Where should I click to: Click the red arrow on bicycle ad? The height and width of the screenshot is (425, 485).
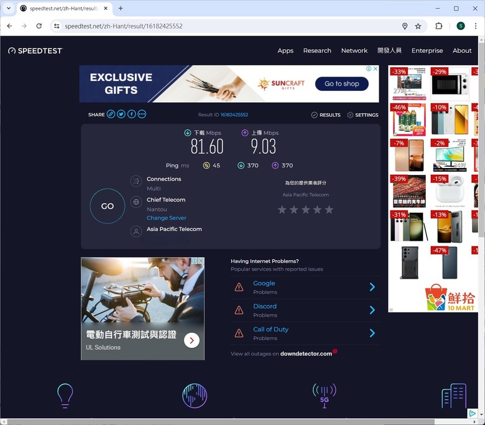[x=192, y=340]
